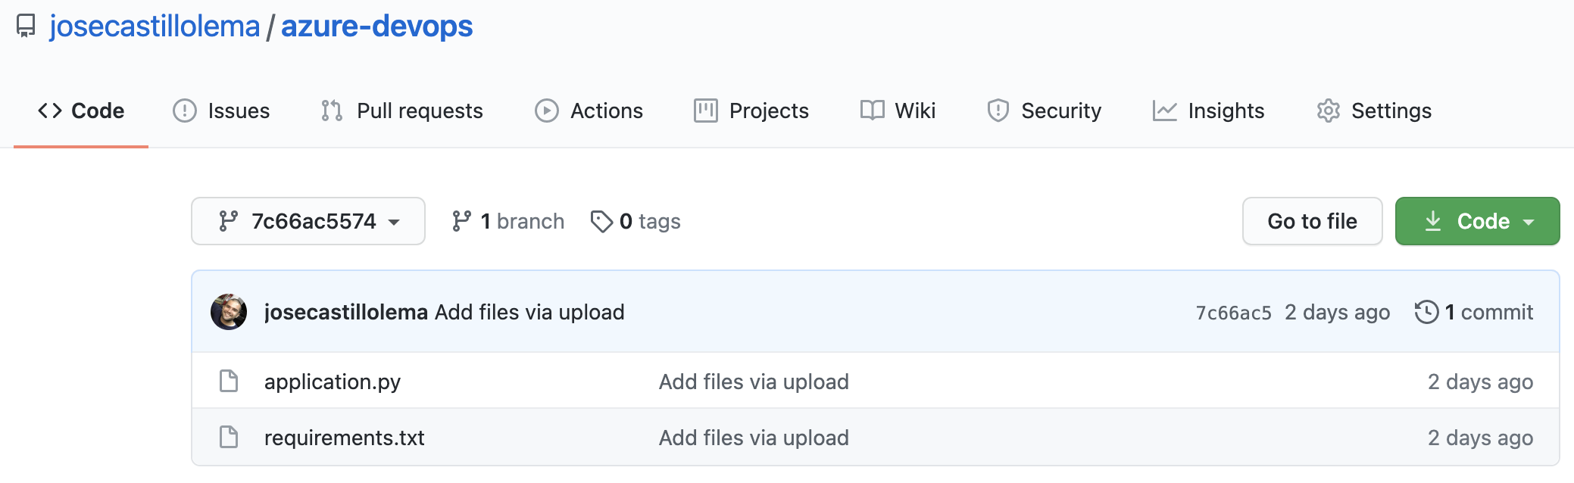Open the latest commit message Add files via upload
This screenshot has height=483, width=1574.
pos(529,312)
